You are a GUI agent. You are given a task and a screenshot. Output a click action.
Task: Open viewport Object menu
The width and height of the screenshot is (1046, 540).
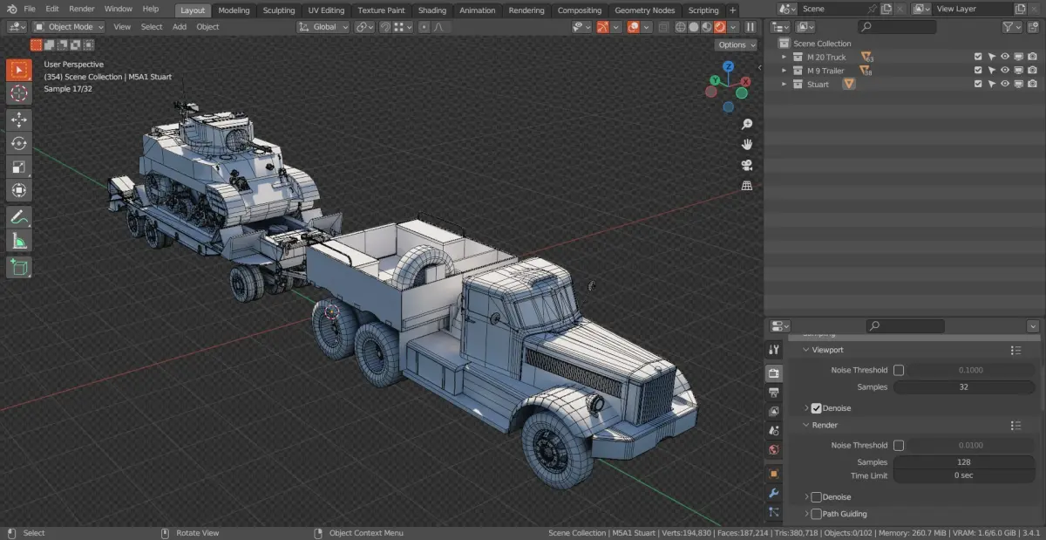tap(207, 27)
